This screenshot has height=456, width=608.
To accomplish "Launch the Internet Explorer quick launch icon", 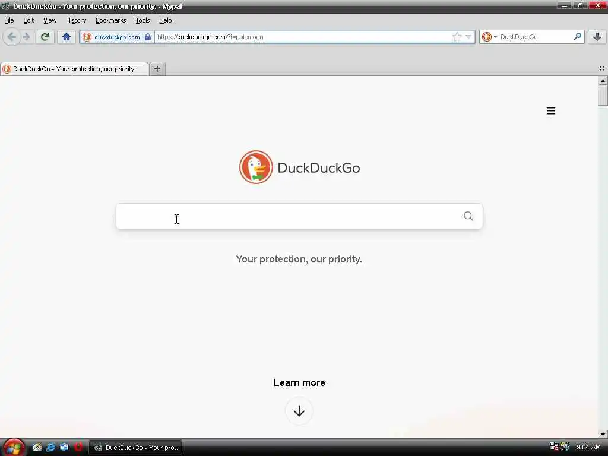I will tap(50, 447).
